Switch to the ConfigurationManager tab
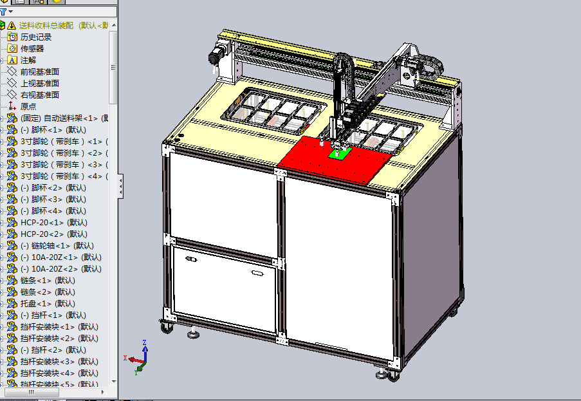Viewport: 581px width, 401px height. point(38,2)
